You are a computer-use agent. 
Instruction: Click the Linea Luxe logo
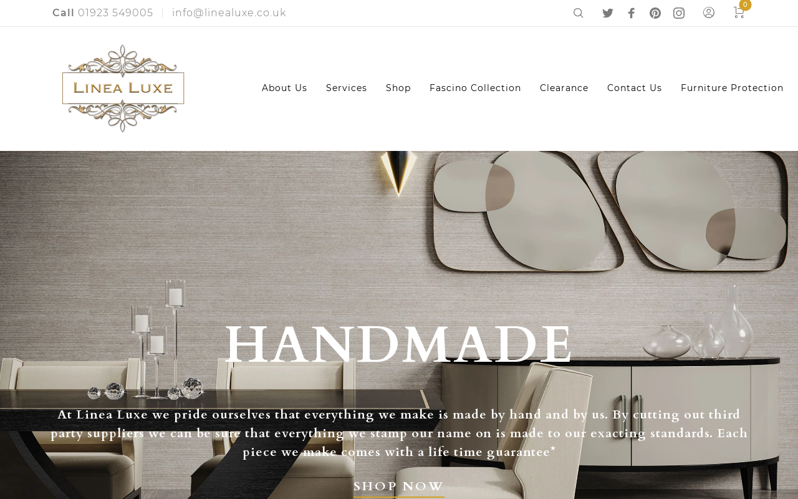[x=123, y=89]
